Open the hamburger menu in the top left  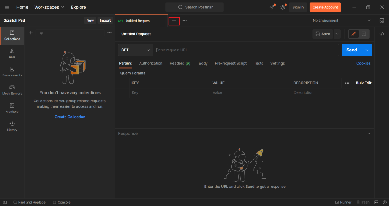click(7, 8)
